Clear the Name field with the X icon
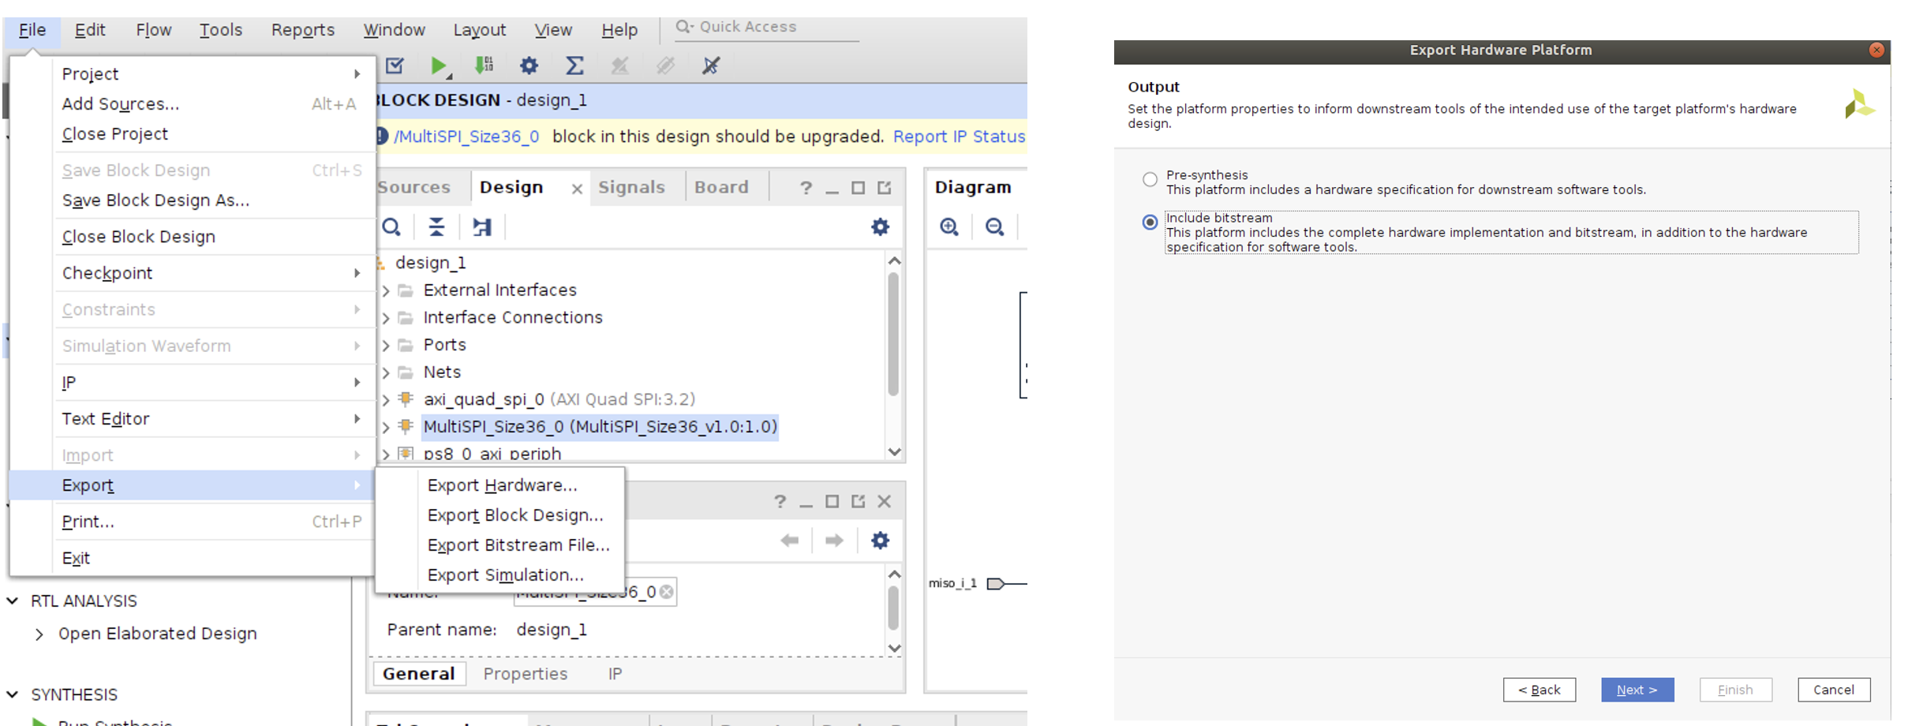 (x=666, y=591)
